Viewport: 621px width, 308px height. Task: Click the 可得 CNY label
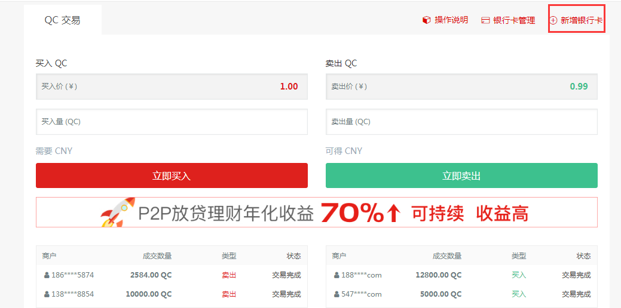344,150
